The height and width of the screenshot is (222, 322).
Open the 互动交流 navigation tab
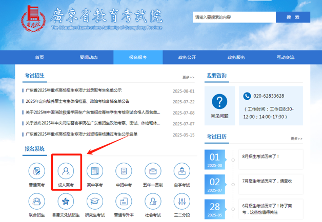[x=285, y=57]
